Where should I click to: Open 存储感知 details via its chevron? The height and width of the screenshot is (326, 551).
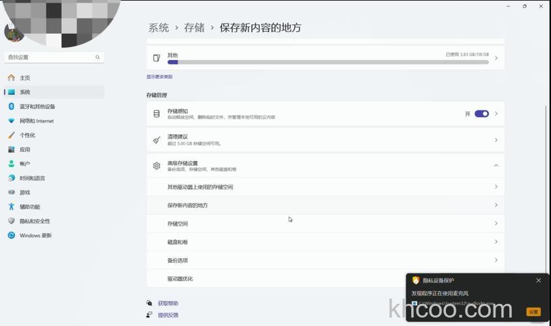[x=496, y=113]
